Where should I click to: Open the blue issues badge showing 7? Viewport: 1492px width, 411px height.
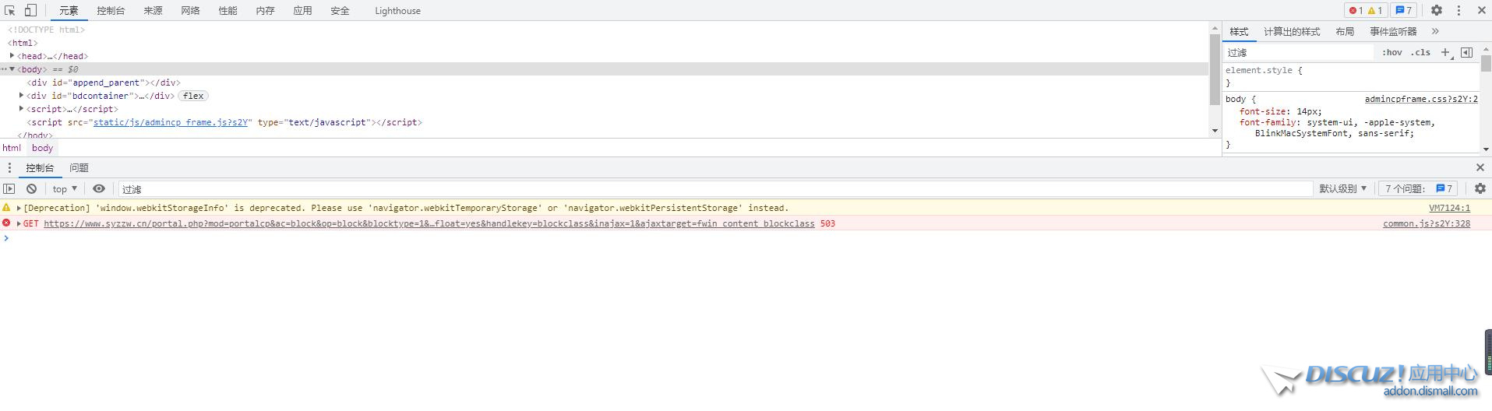tap(1404, 10)
